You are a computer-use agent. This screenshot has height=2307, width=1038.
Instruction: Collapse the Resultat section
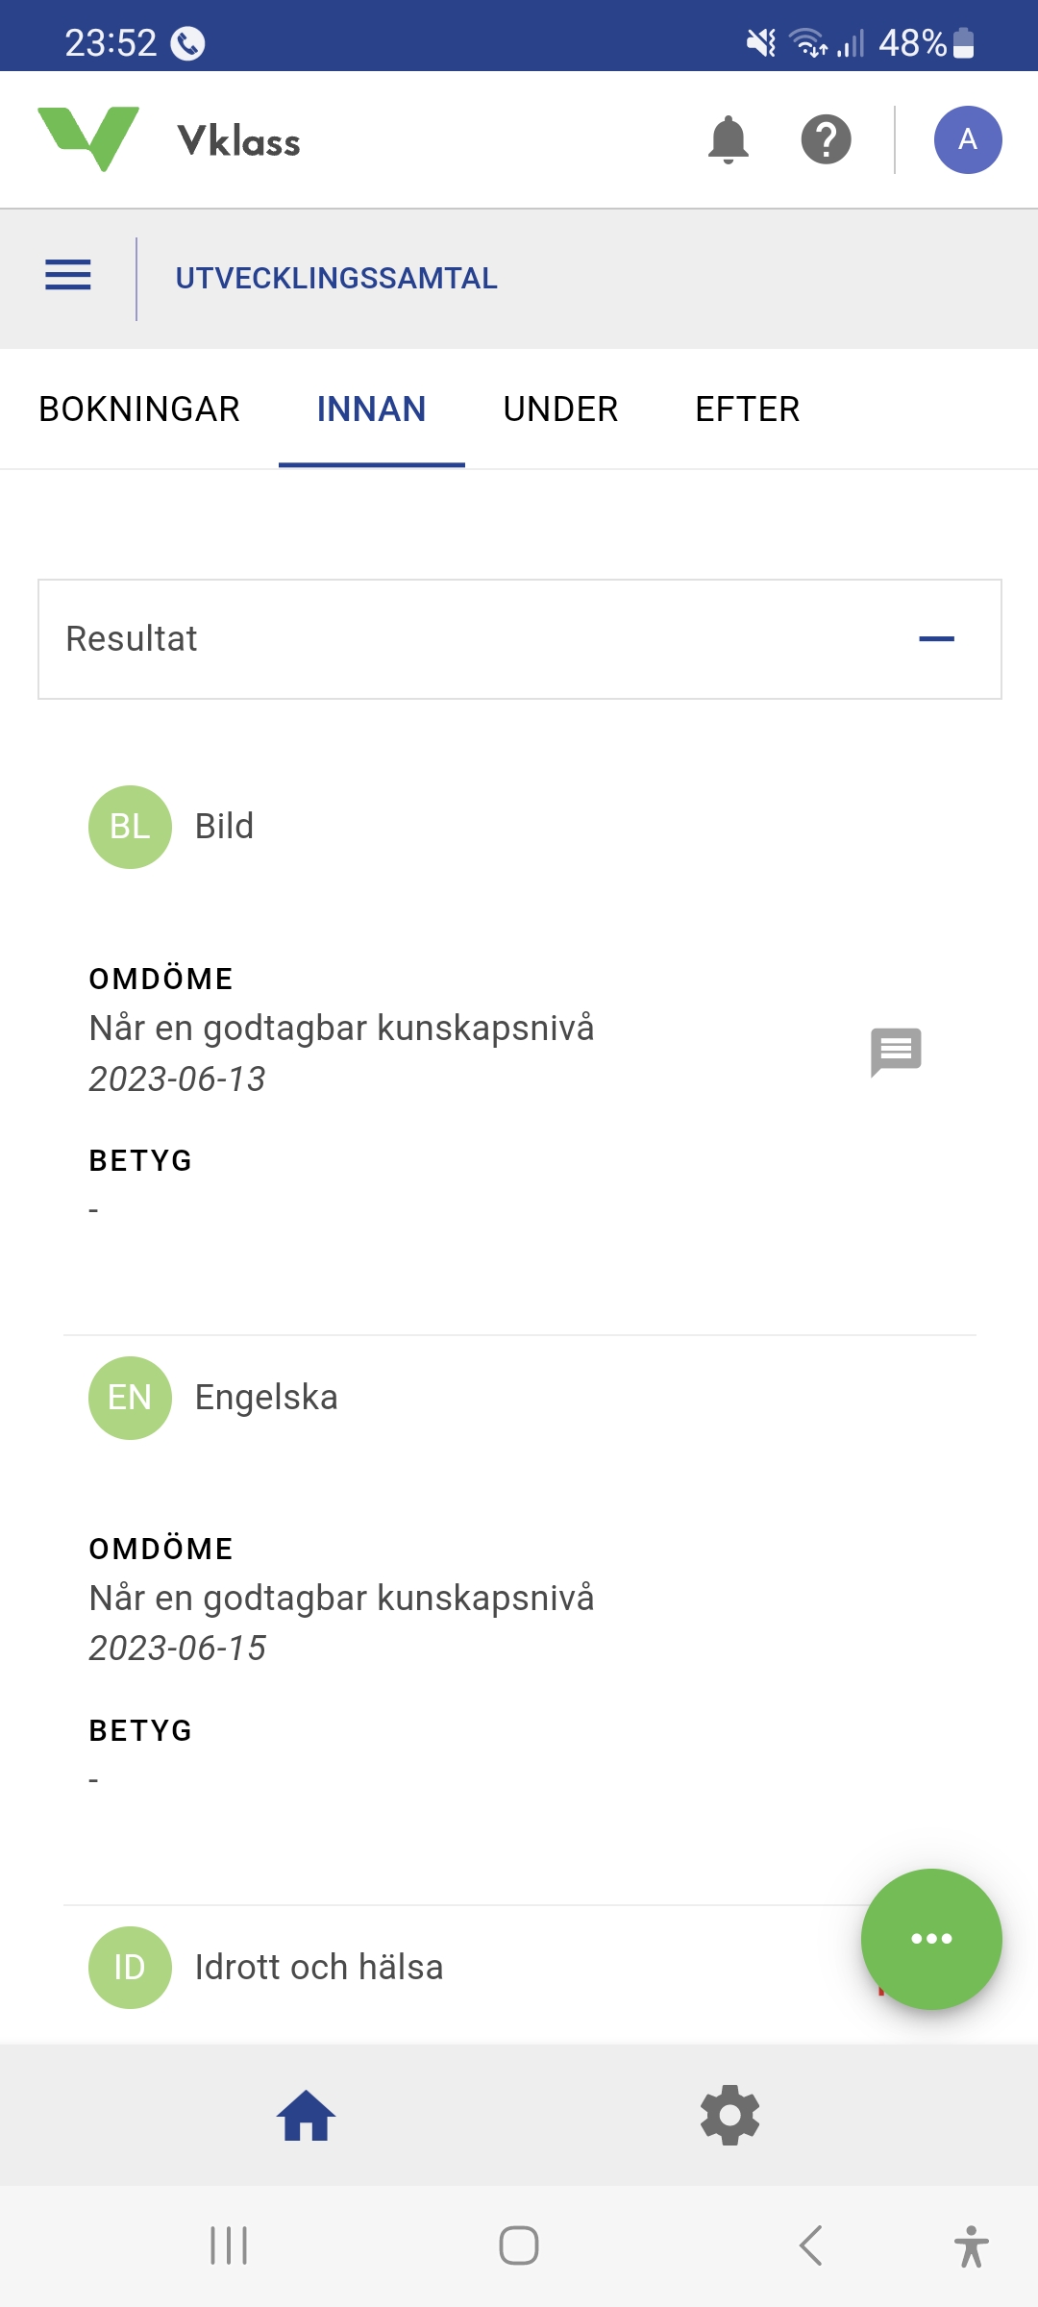(936, 639)
